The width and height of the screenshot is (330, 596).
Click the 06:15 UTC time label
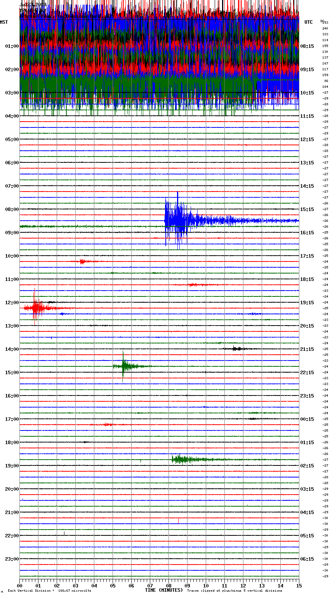(x=307, y=559)
